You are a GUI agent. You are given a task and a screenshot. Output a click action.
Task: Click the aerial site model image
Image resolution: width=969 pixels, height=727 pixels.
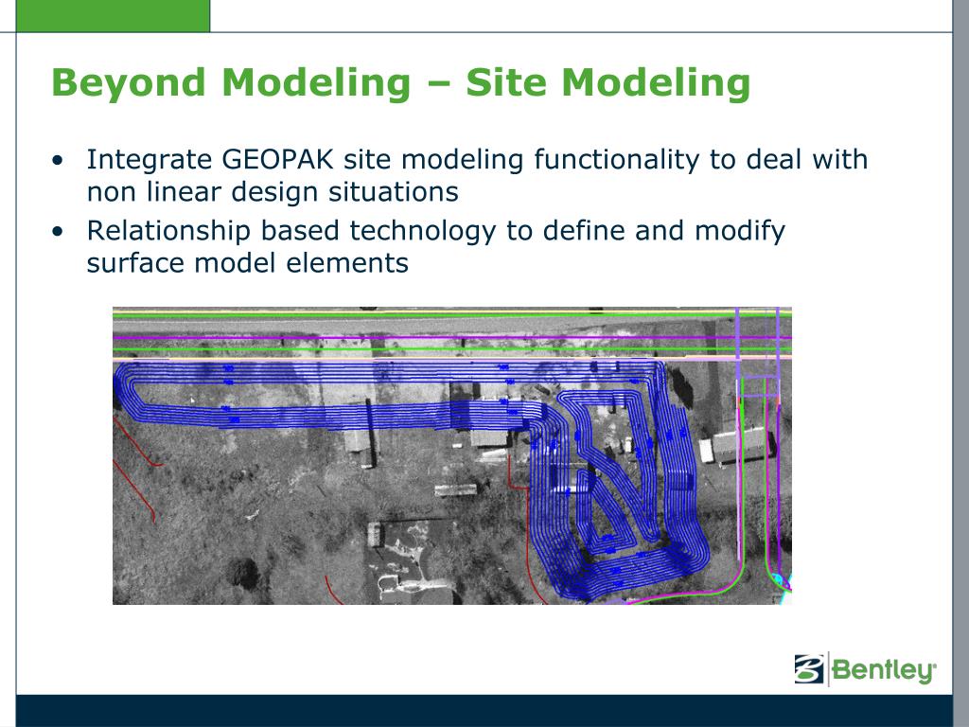point(451,455)
